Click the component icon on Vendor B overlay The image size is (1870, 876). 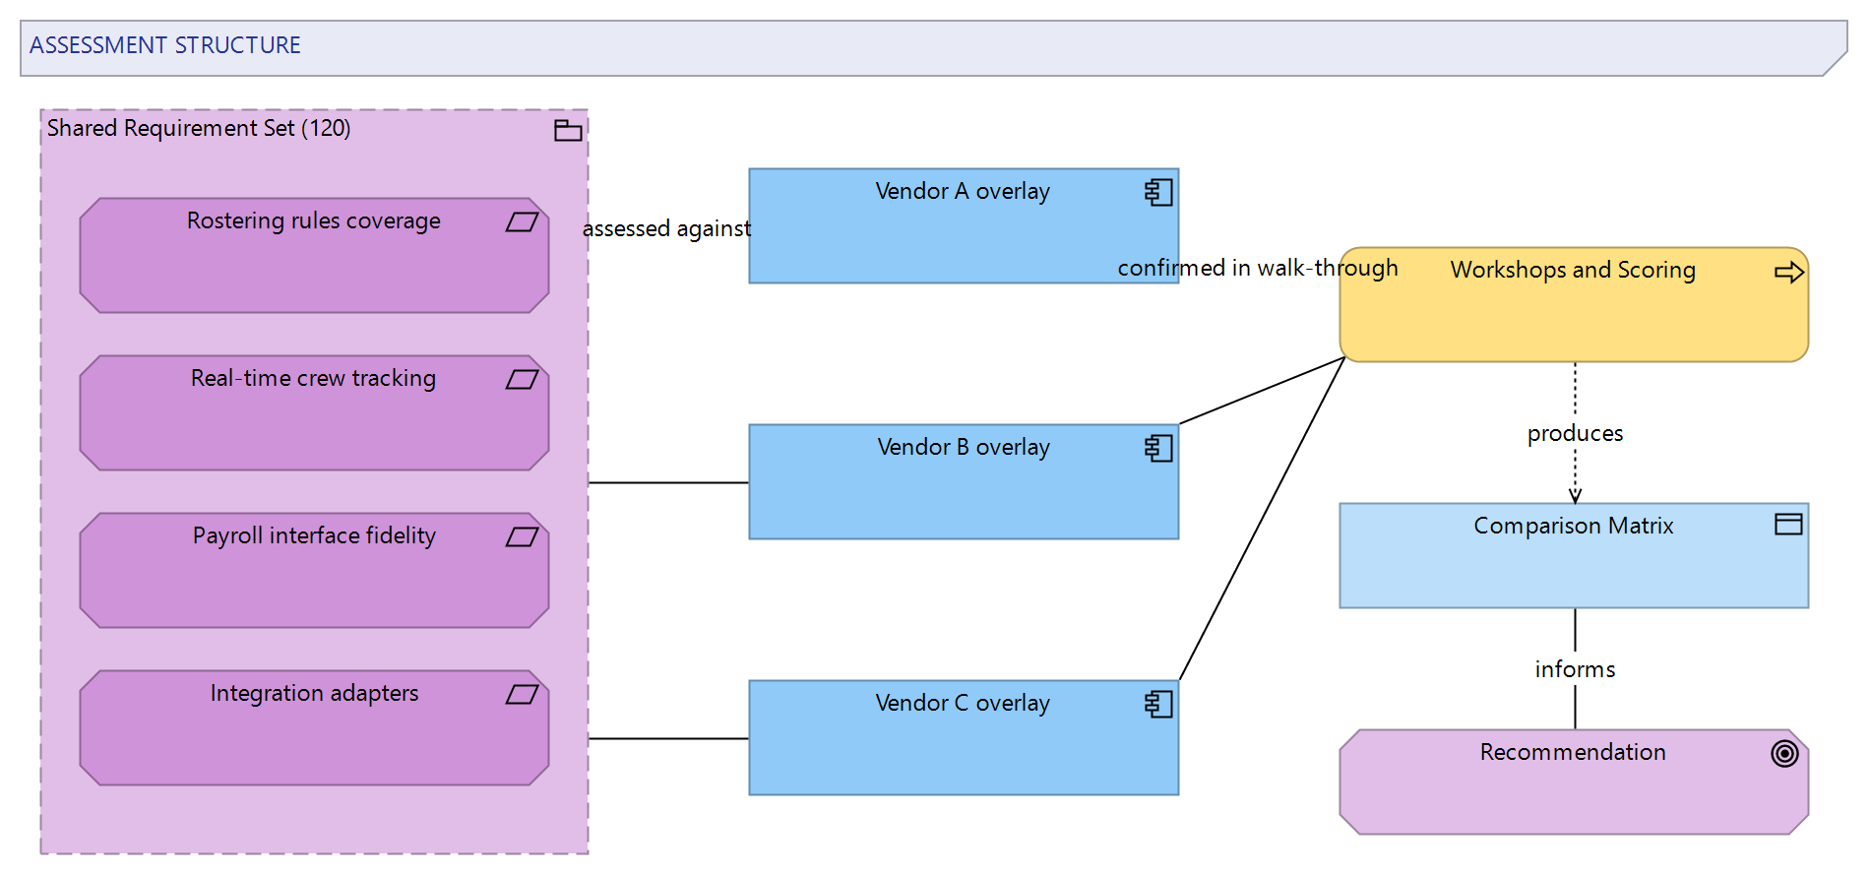(1158, 448)
